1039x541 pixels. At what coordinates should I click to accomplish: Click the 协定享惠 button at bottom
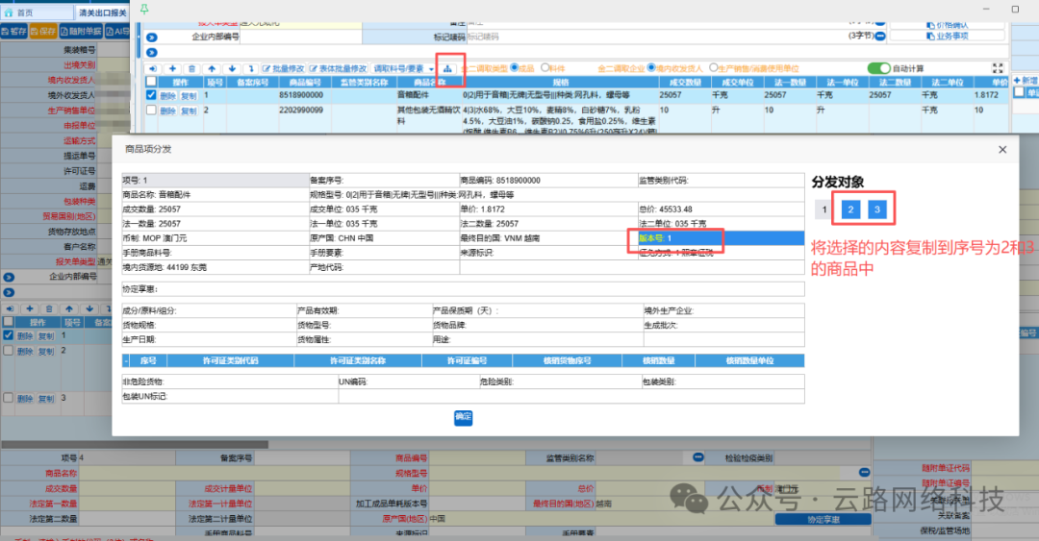823,520
